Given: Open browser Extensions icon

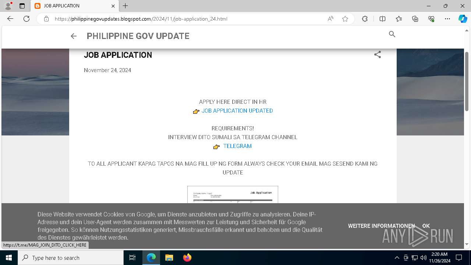Looking at the screenshot, I should point(365,19).
